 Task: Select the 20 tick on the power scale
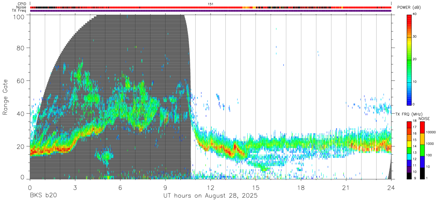[x=415, y=59]
